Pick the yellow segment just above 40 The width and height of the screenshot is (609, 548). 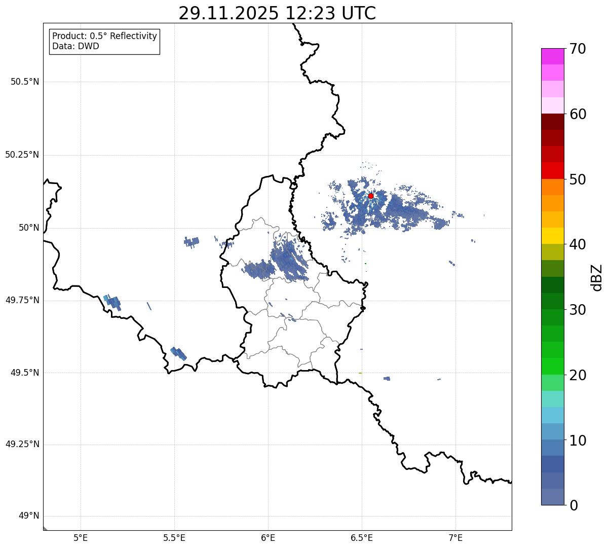(x=552, y=236)
